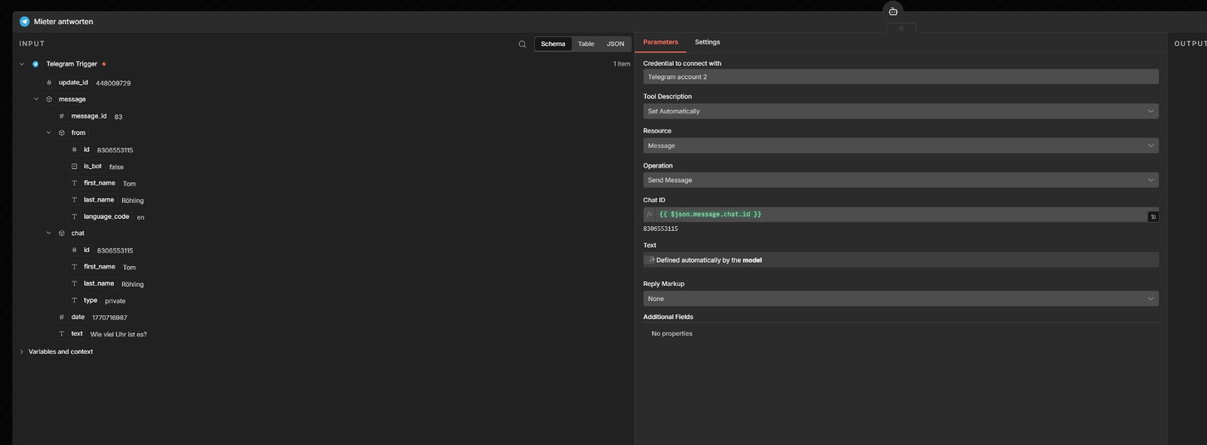Open the Operation dropdown showing Send Message
The height and width of the screenshot is (445, 1207).
(900, 180)
